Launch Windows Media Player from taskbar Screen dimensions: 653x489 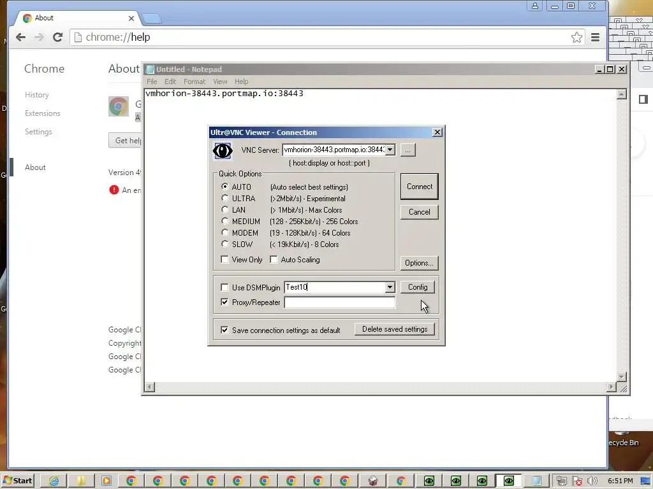(x=106, y=481)
